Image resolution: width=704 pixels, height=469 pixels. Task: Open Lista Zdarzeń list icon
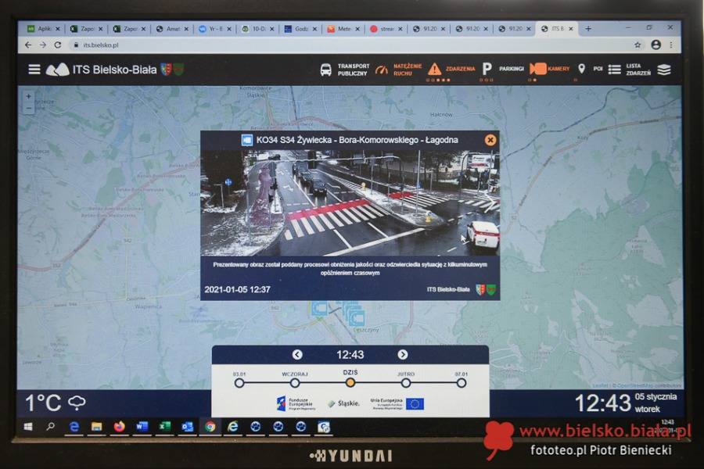pyautogui.click(x=614, y=70)
